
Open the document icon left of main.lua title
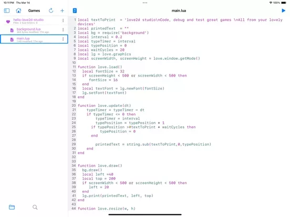tap(75, 10)
